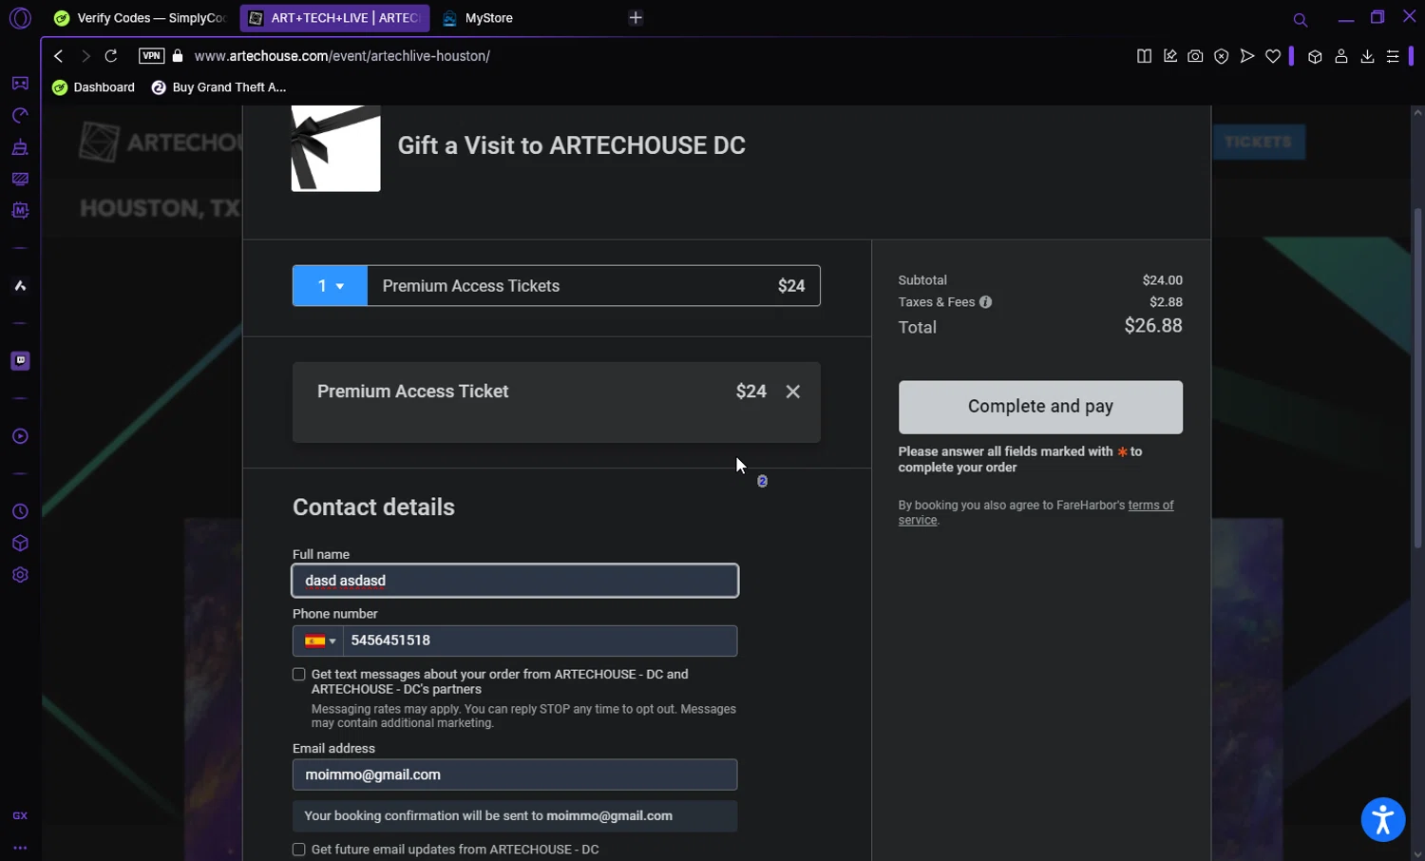The height and width of the screenshot is (861, 1425).
Task: Click the Email address input field
Action: 515,775
